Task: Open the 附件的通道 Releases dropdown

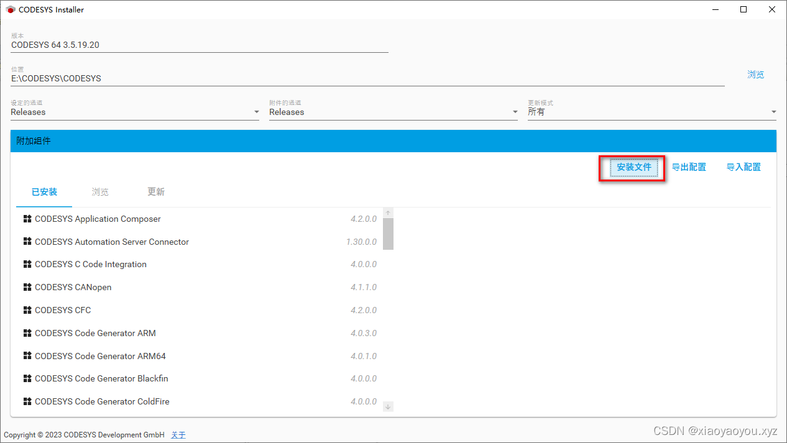Action: click(393, 112)
